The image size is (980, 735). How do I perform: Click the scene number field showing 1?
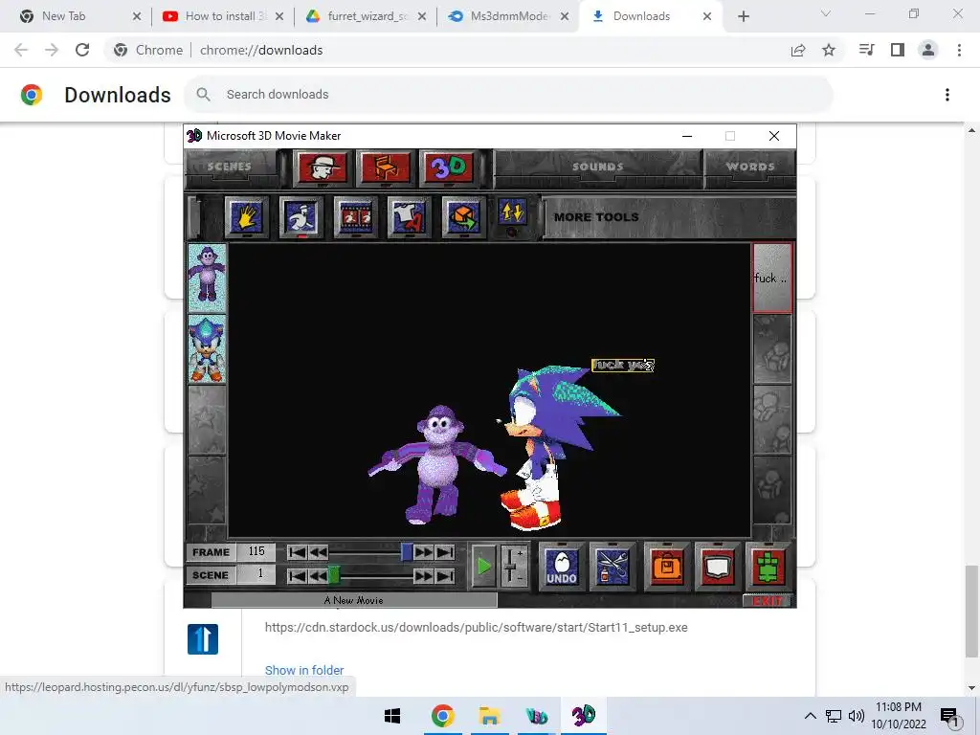point(256,574)
